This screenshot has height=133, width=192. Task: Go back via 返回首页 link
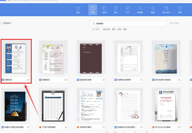point(6,23)
